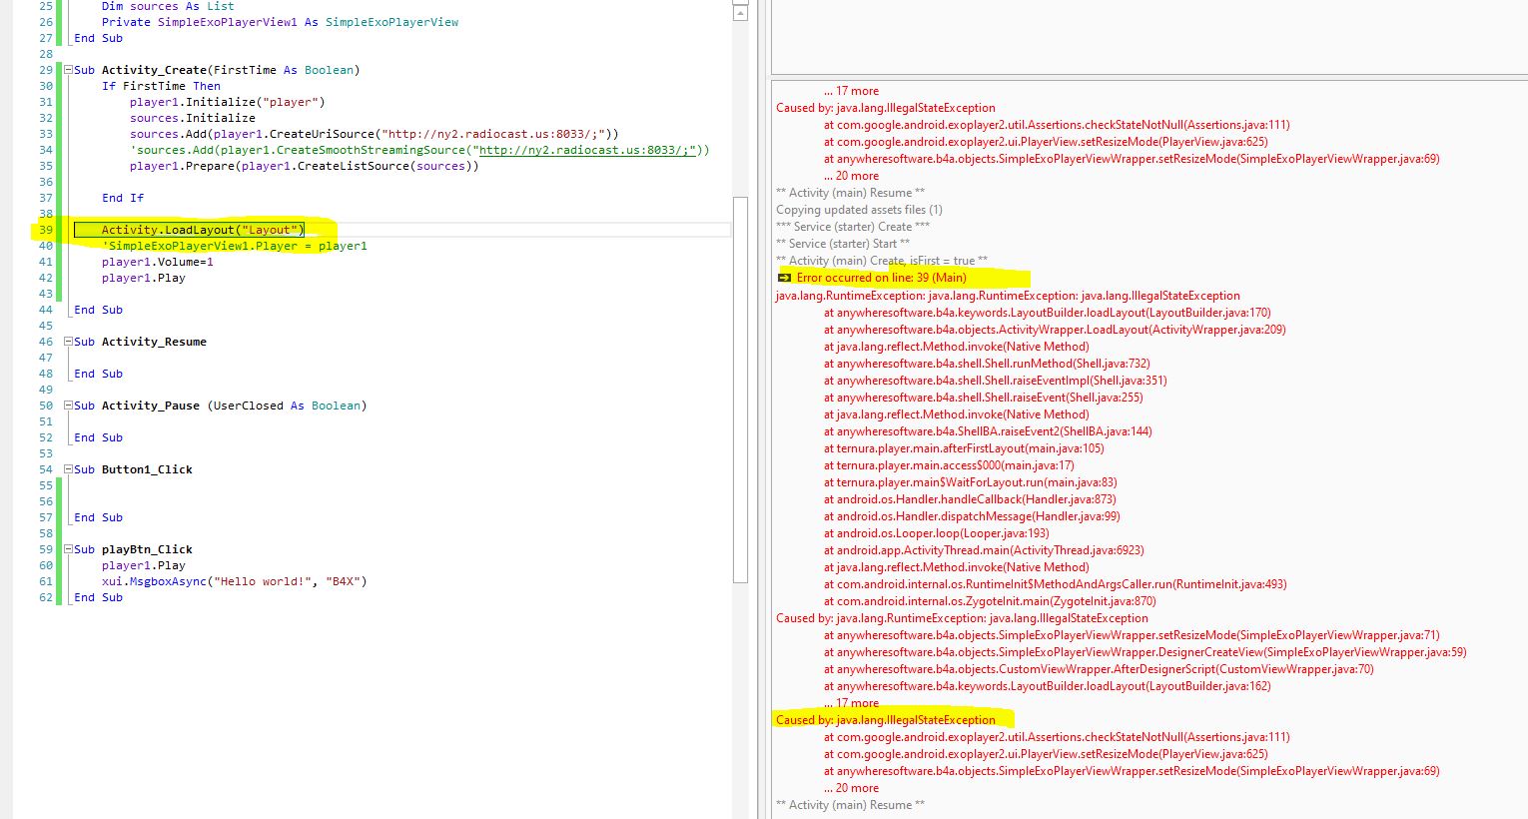Click the scroll-up arrow above the editor scrollbar
Image resolution: width=1528 pixels, height=819 pixels.
click(740, 13)
